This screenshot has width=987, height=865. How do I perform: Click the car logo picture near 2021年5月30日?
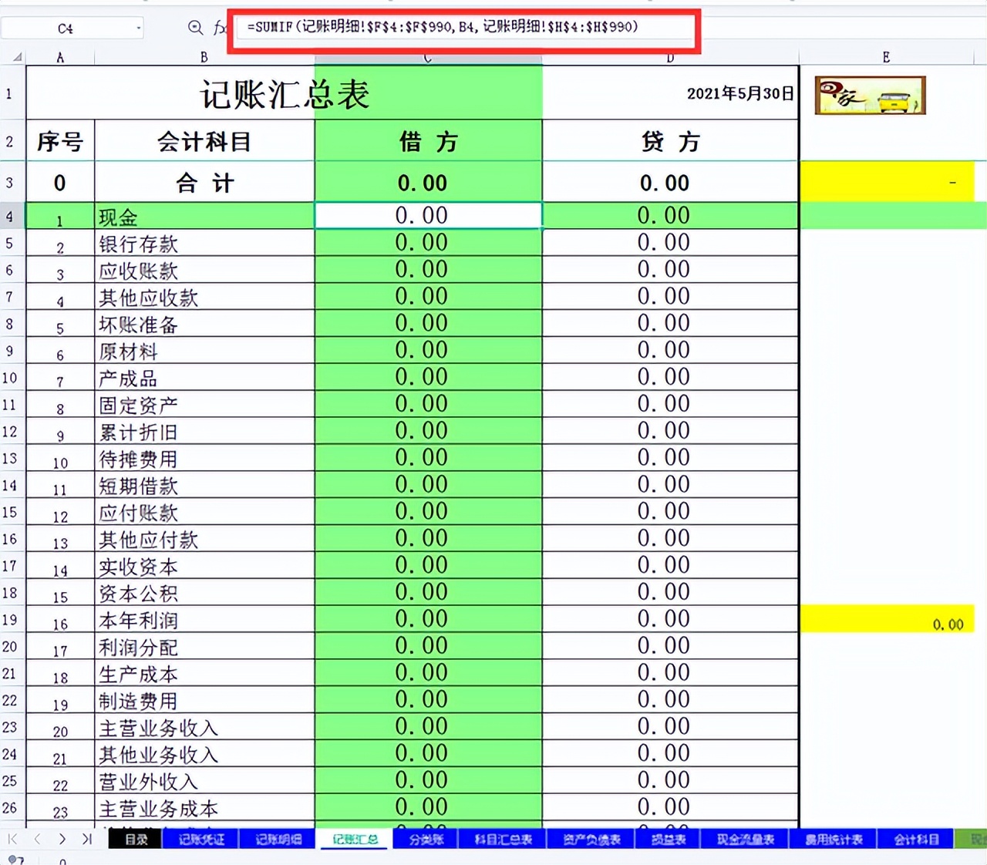coord(870,95)
